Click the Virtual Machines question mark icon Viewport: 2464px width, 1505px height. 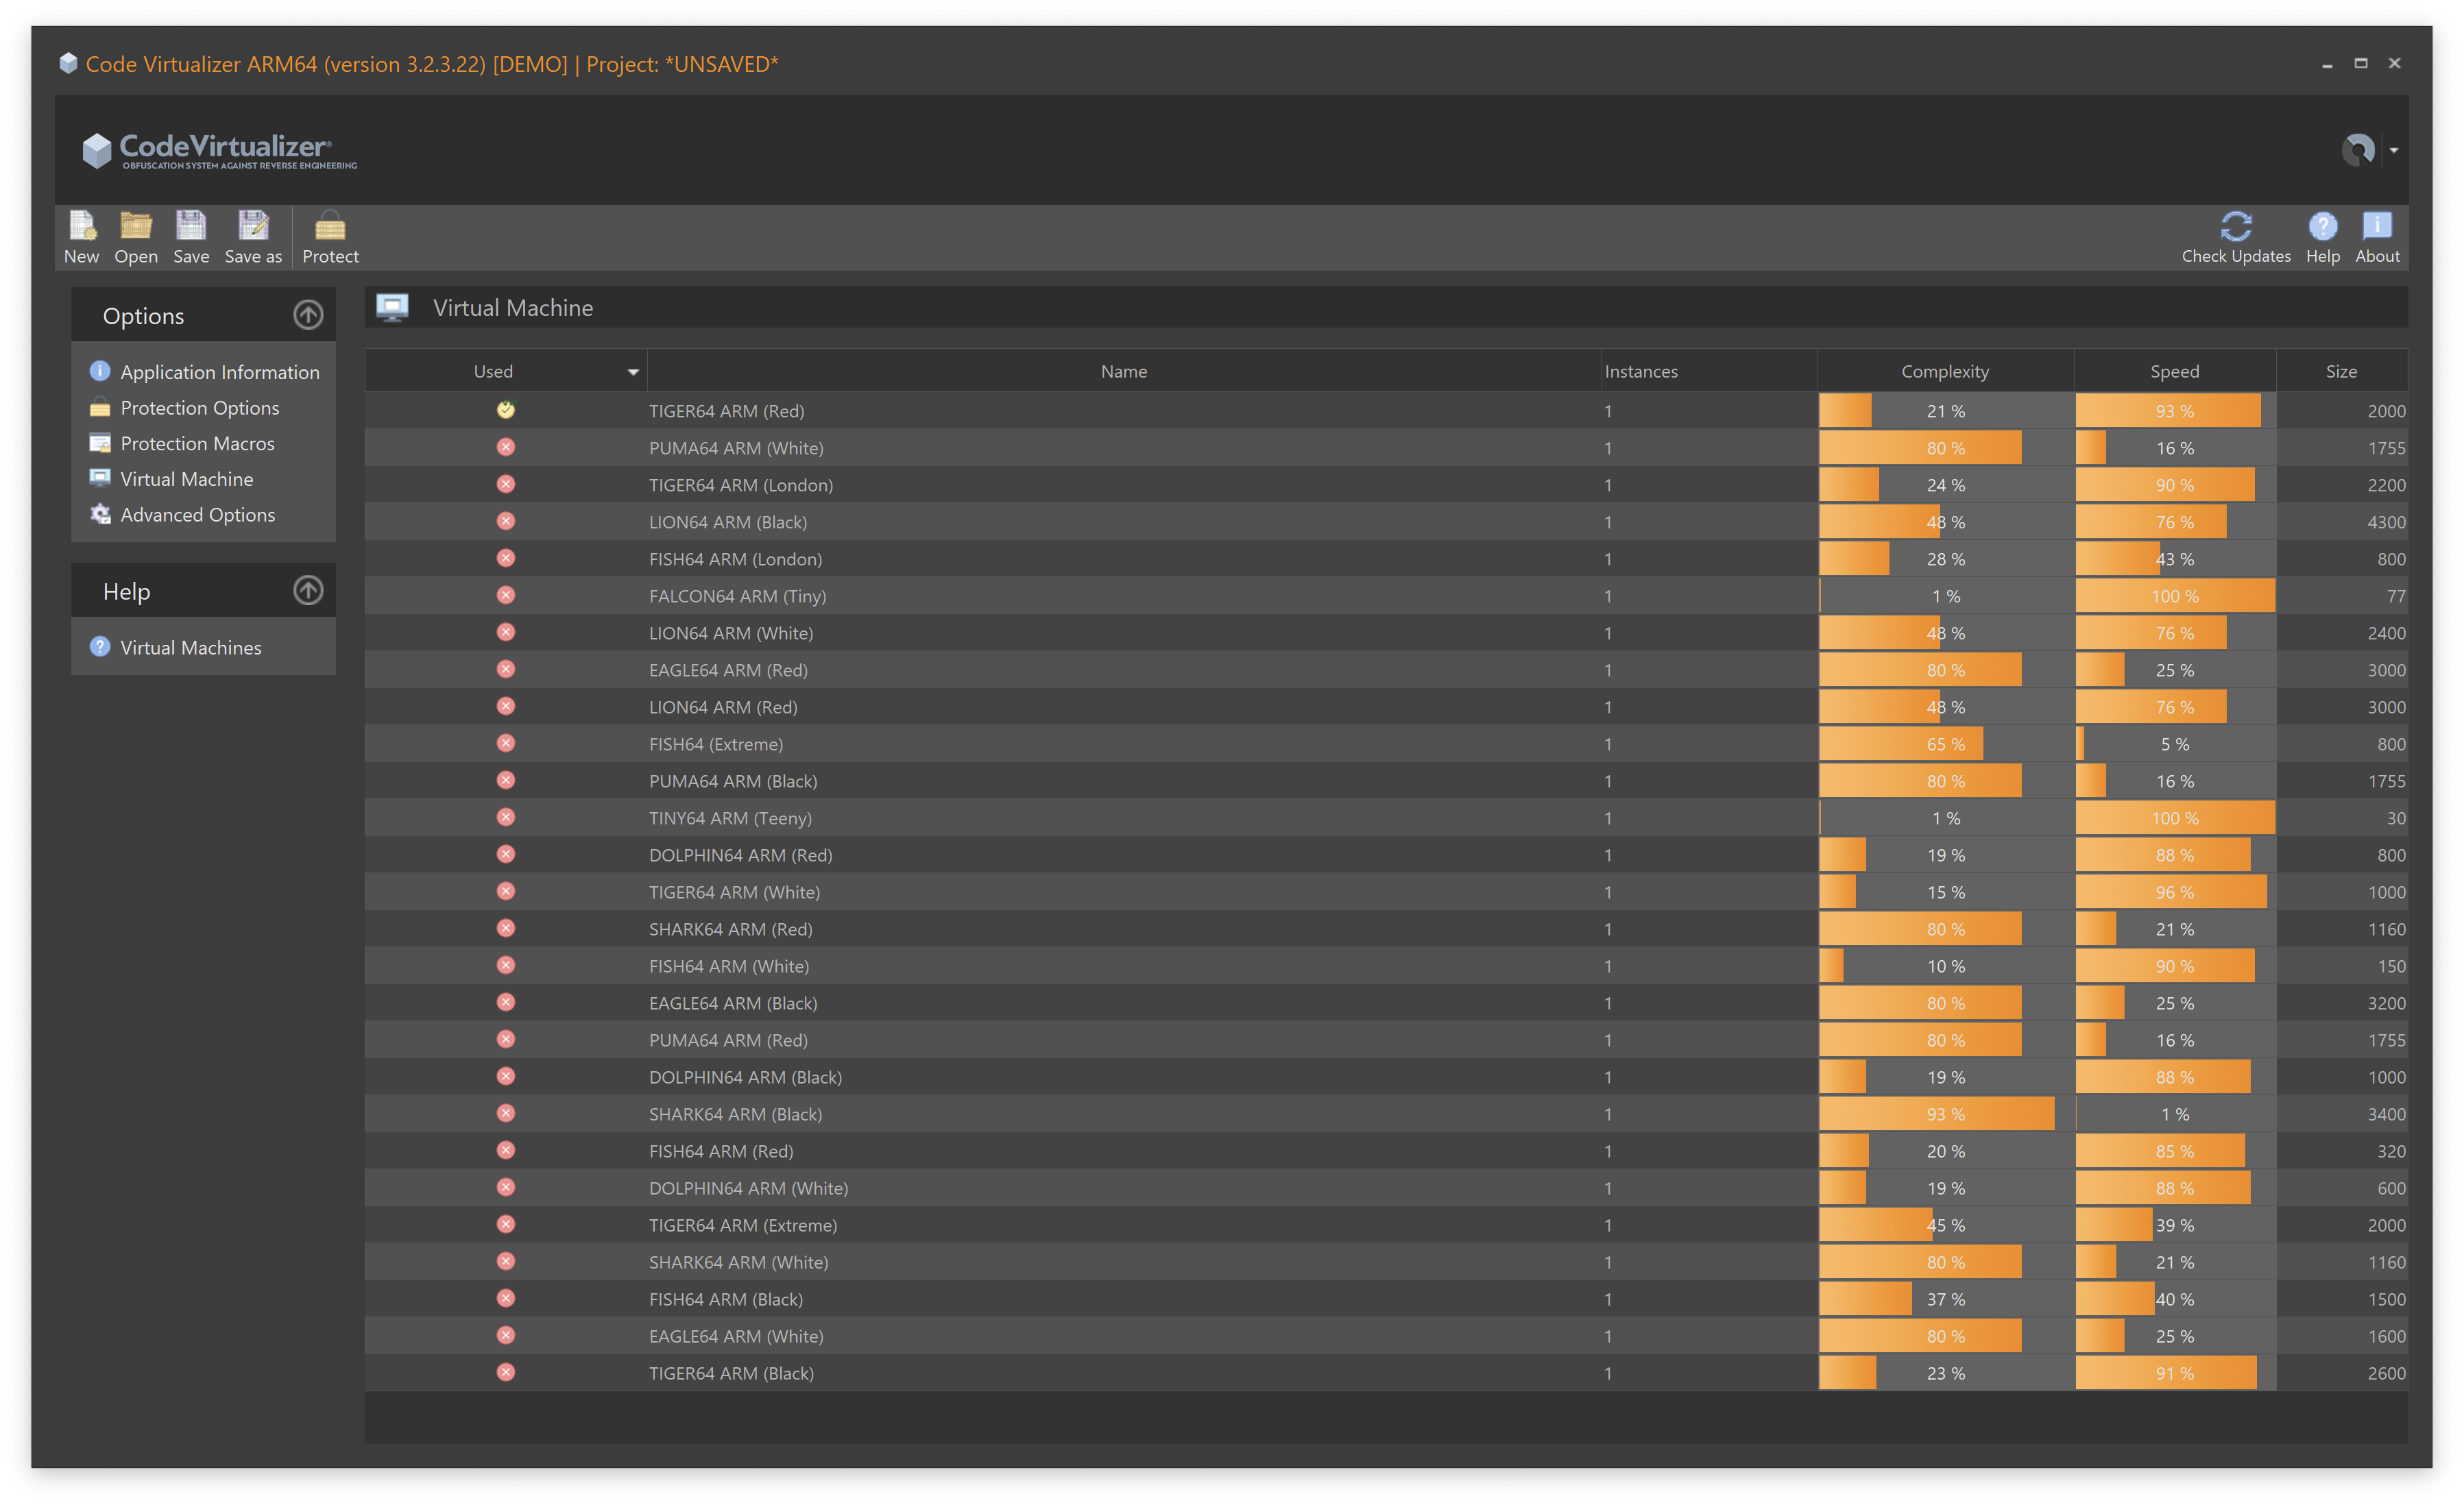[x=100, y=646]
